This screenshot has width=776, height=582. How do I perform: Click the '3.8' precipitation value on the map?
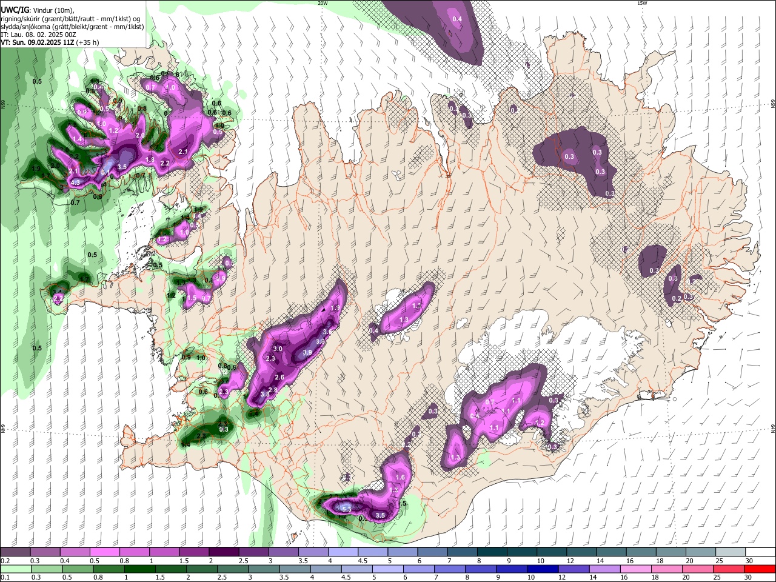click(x=264, y=395)
